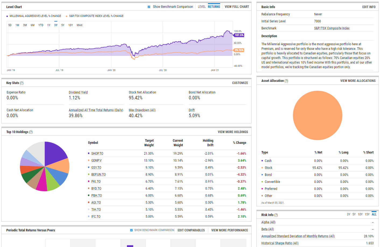Open the SHOP.TO holding link

coord(97,154)
